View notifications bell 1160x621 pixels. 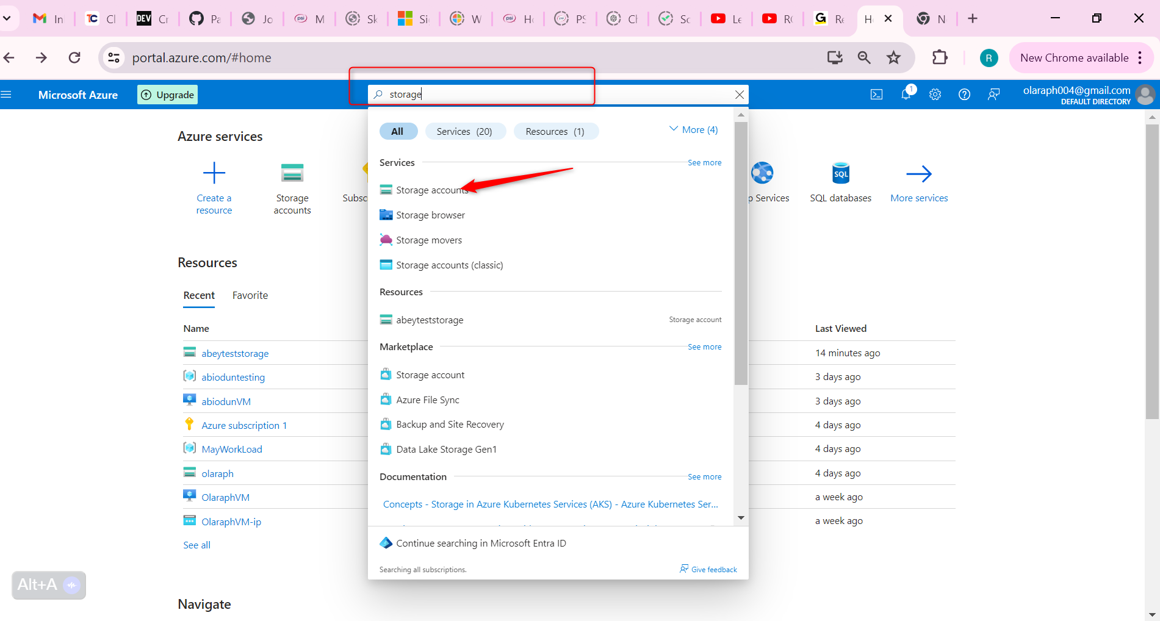point(906,95)
